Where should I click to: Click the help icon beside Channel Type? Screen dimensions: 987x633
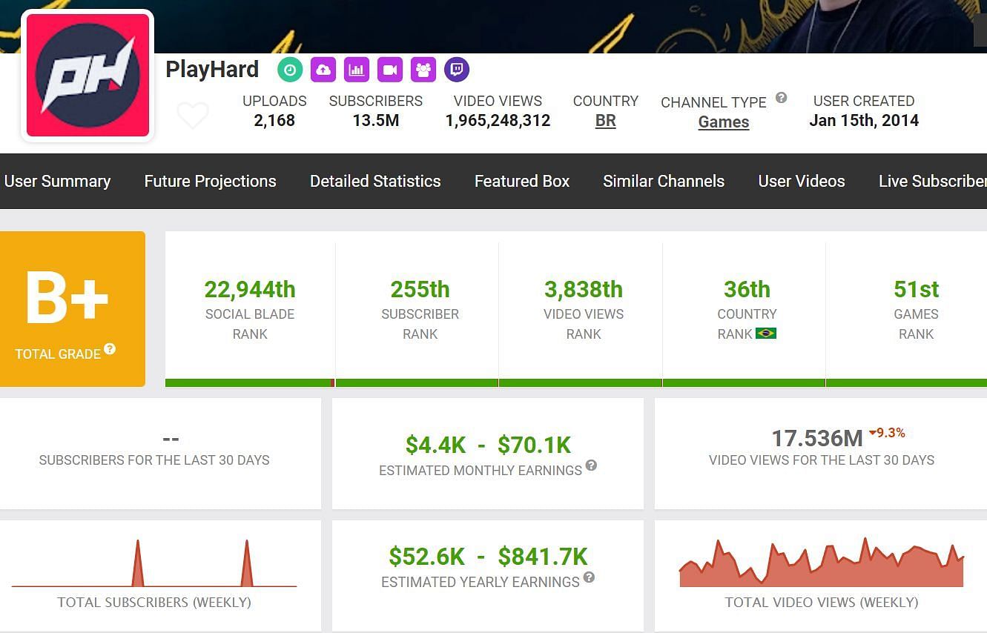coord(781,98)
